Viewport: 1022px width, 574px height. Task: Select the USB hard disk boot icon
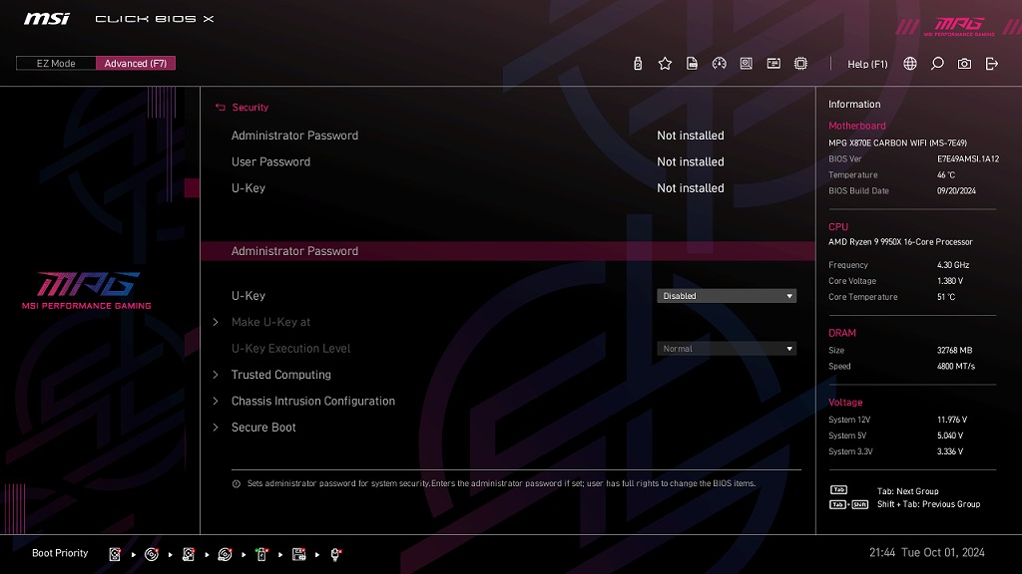(189, 554)
